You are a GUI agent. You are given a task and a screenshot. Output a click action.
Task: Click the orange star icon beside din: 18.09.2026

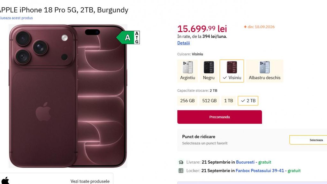click(245, 27)
